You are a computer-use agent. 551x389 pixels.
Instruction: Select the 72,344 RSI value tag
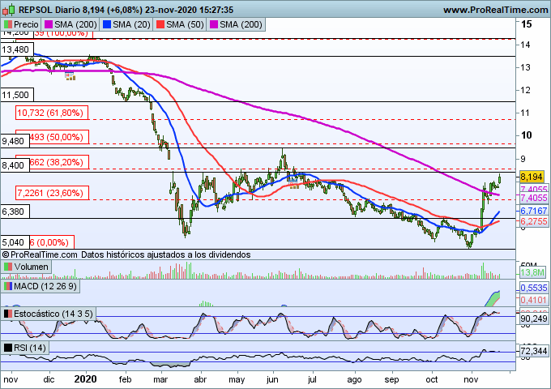pyautogui.click(x=533, y=351)
